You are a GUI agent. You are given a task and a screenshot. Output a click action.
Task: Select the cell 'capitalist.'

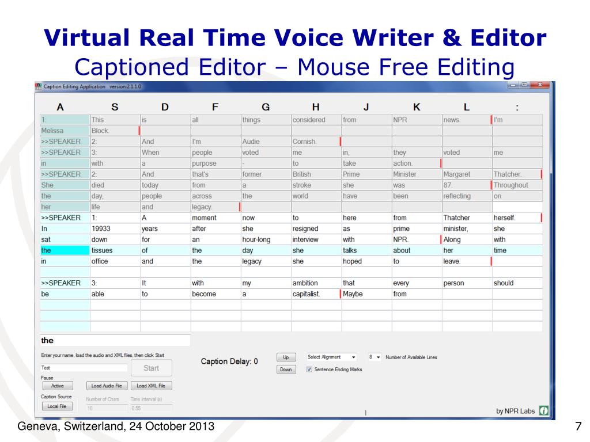316,294
